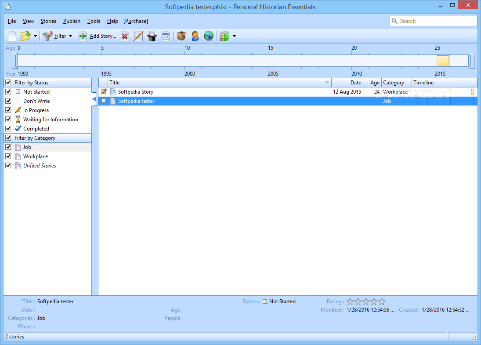The width and height of the screenshot is (481, 345).
Task: Click the Waiting for Information hourglass icon
Action: pyautogui.click(x=18, y=119)
